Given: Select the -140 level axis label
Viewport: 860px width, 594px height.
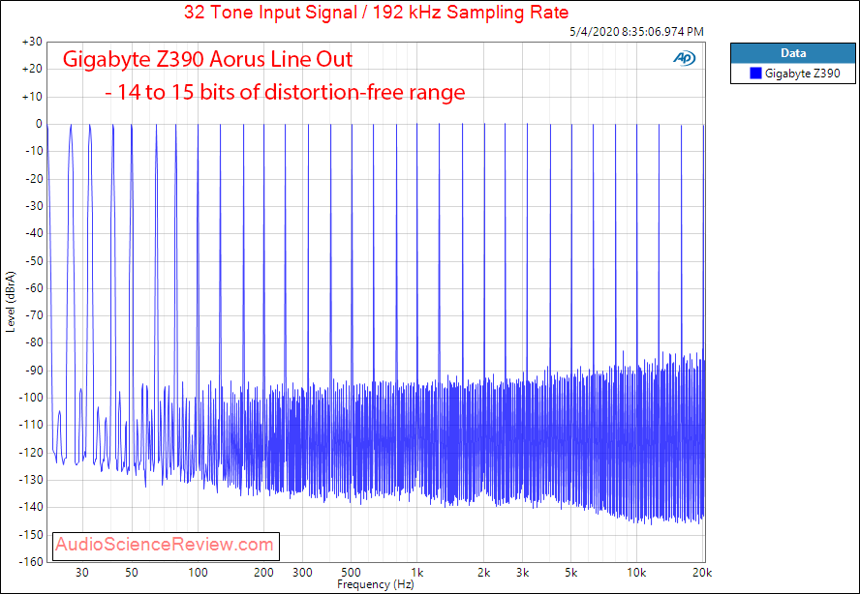Looking at the screenshot, I should pos(31,508).
